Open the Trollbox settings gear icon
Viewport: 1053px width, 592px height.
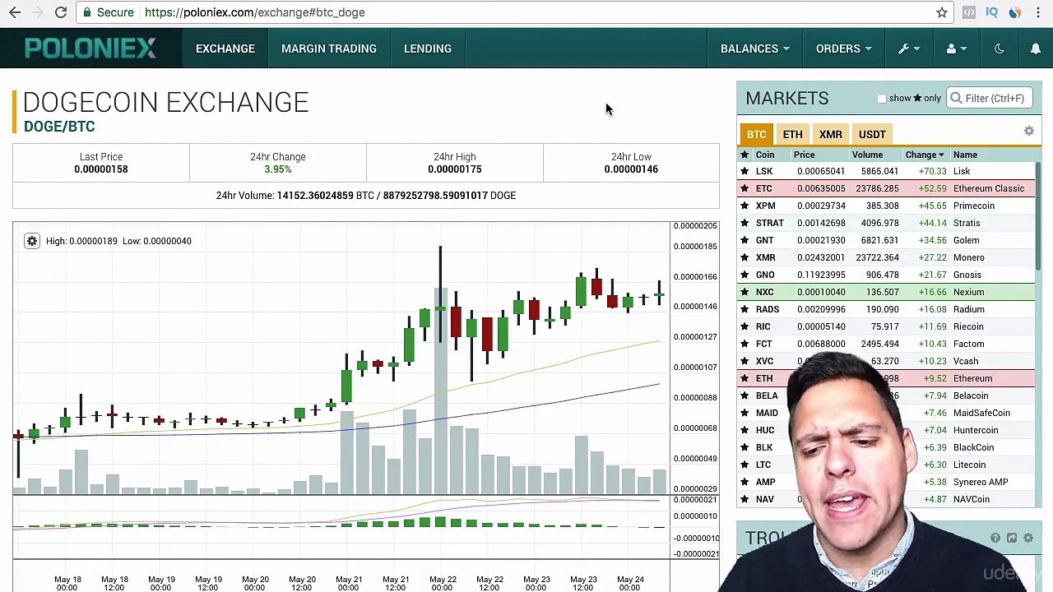(1028, 538)
